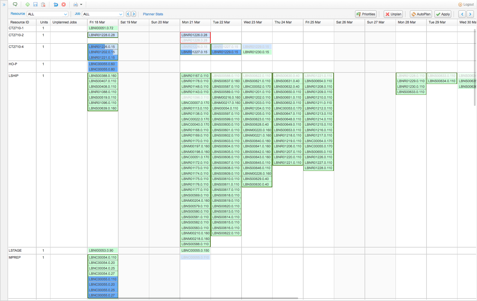Select job LBNS00388.0.160 on Fri 18 Mar
This screenshot has height=301, width=477.
(103, 76)
